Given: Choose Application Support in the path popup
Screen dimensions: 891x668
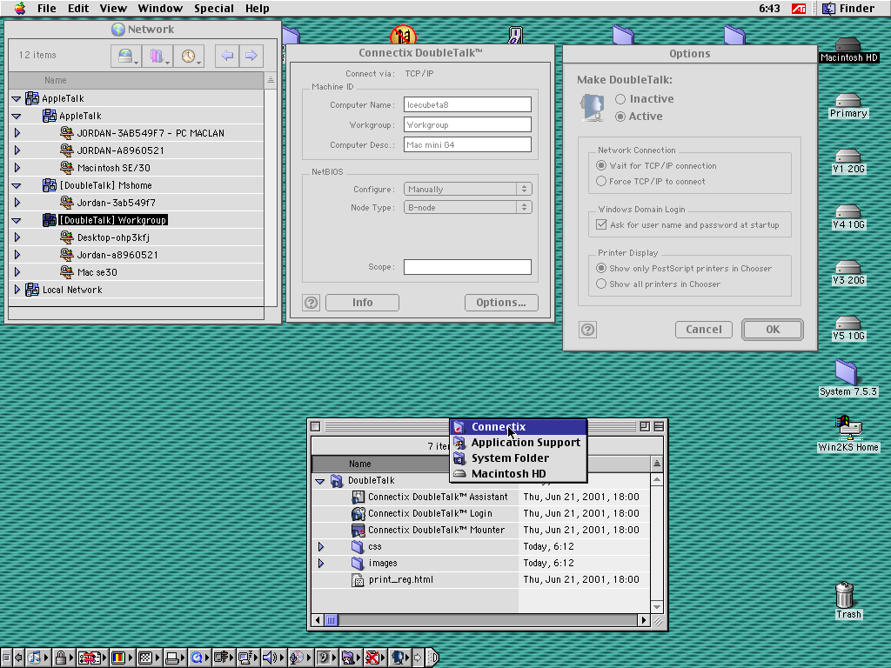Looking at the screenshot, I should click(519, 443).
